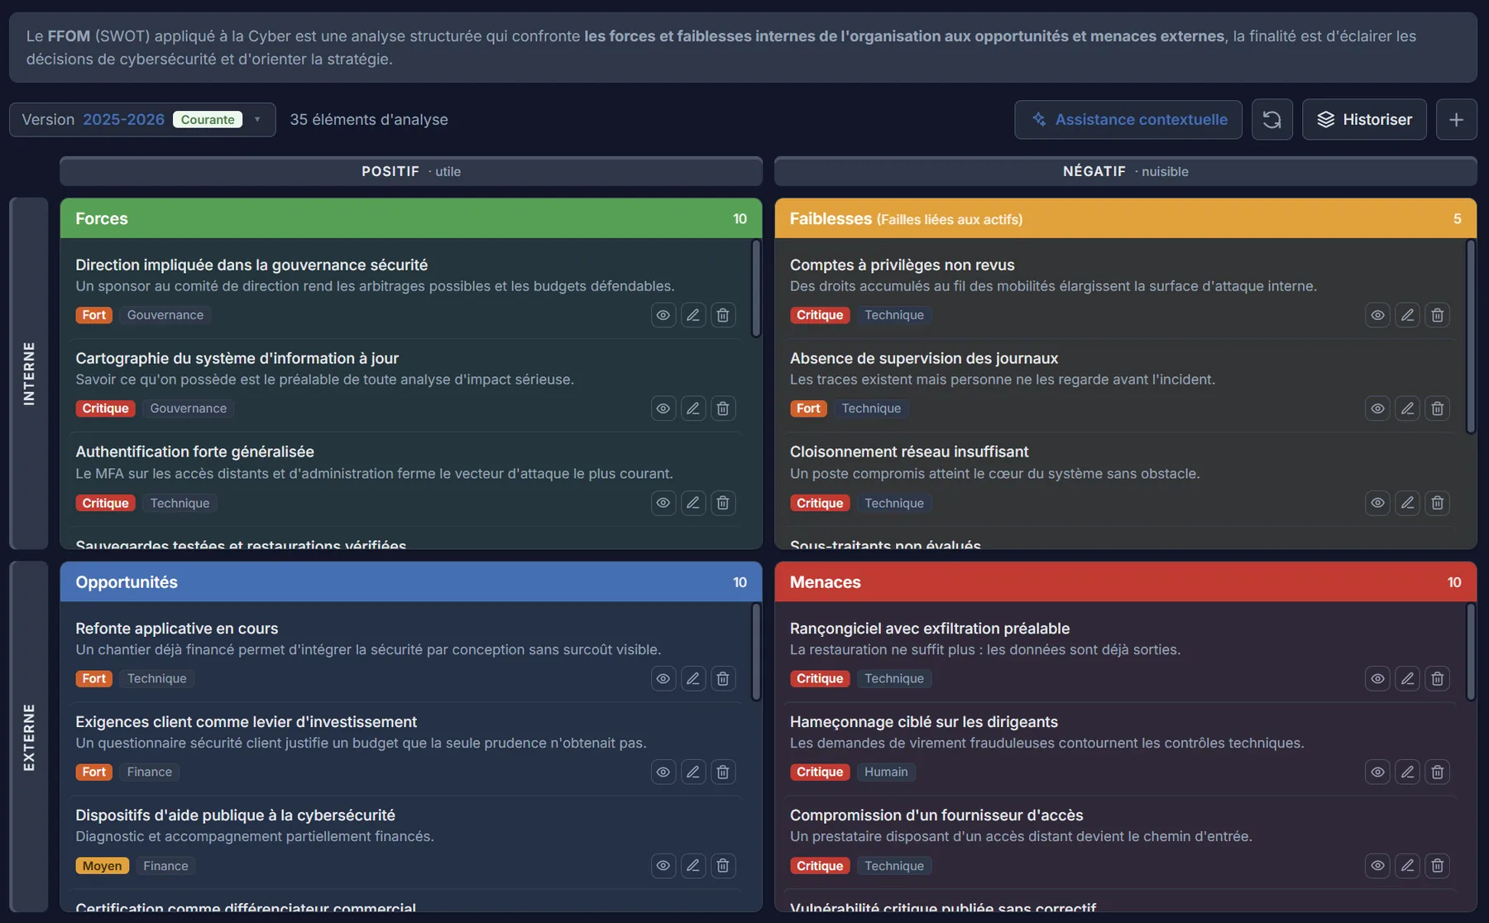Delete 'Absence de supervision des journaux'

click(x=1438, y=409)
